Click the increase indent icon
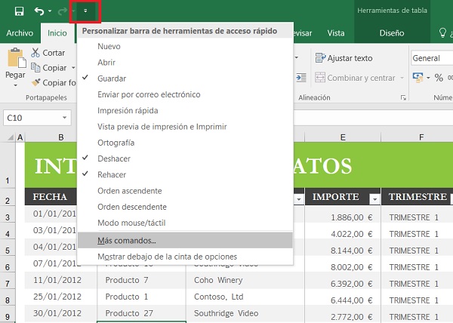 (x=301, y=78)
